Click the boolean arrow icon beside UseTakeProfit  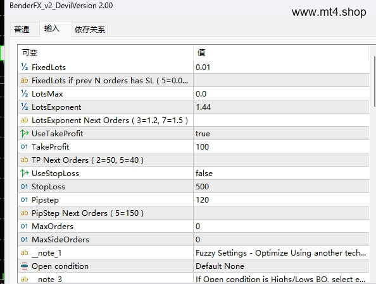[24, 133]
